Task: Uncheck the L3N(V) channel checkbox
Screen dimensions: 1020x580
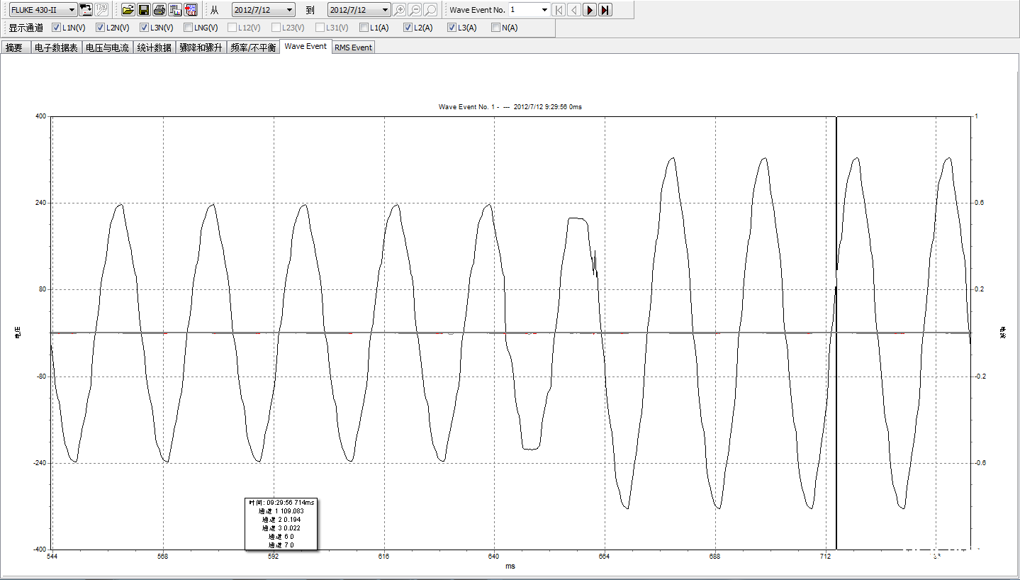Action: [x=145, y=28]
